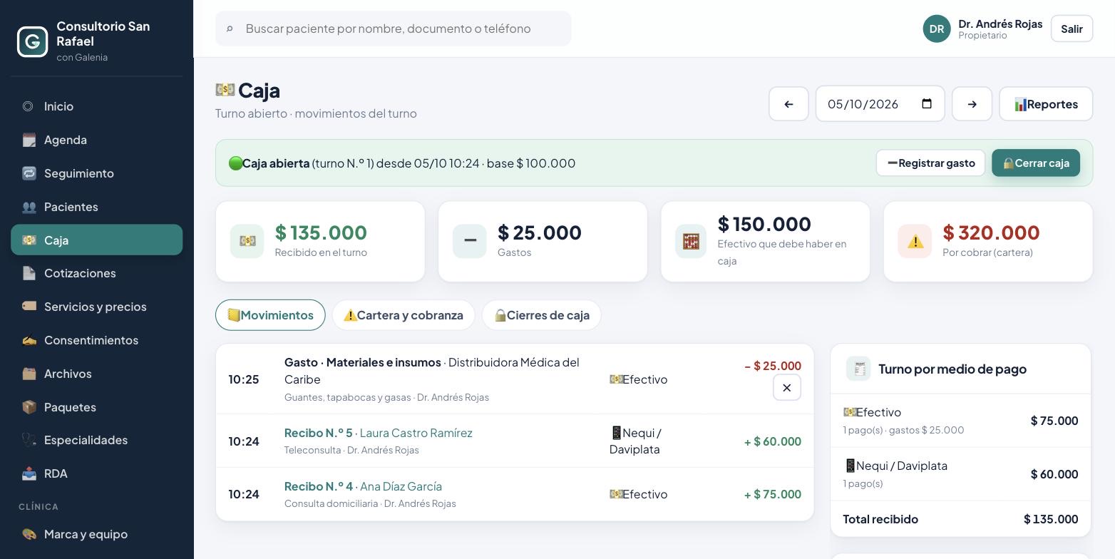This screenshot has height=559, width=1115.
Task: Open Recibo N.º 4 link
Action: pyautogui.click(x=319, y=486)
